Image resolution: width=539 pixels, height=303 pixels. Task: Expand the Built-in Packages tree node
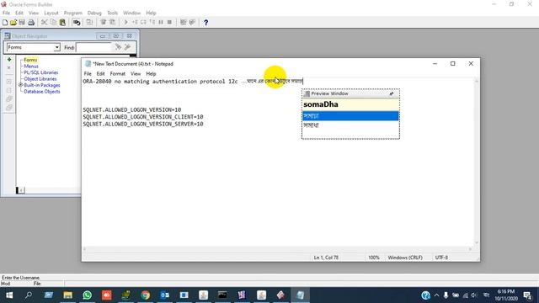[x=20, y=85]
